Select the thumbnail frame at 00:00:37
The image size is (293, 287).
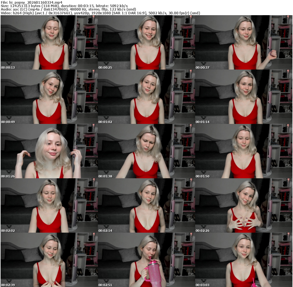click(x=244, y=42)
